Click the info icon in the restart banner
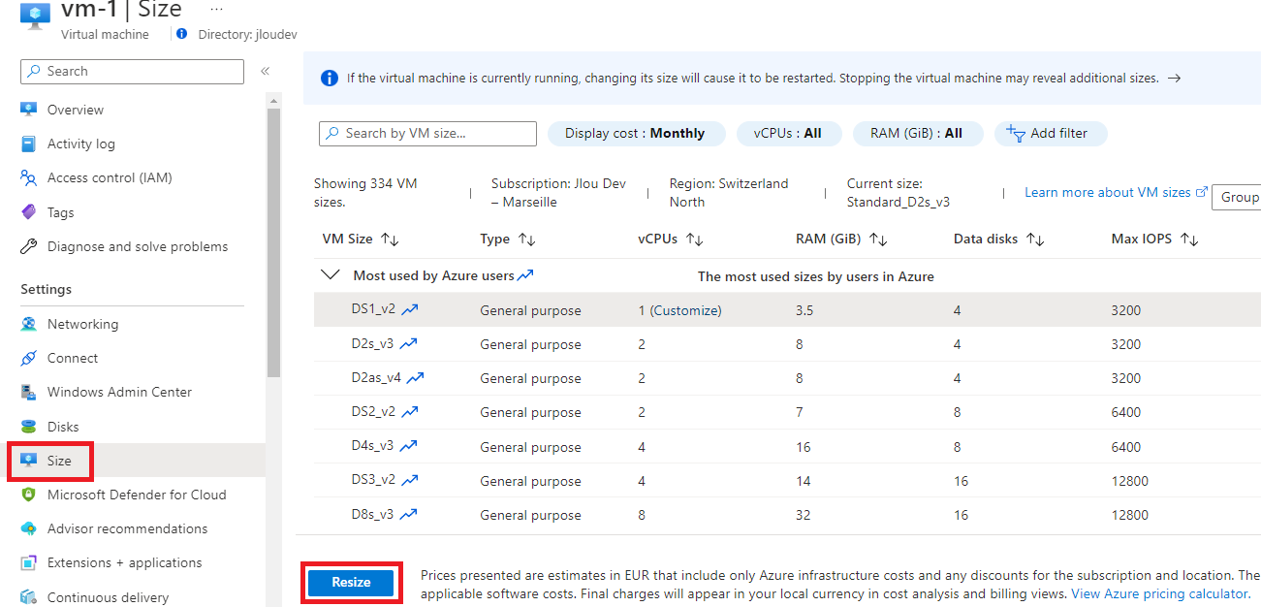Screen dimensions: 1261x607 click(330, 79)
